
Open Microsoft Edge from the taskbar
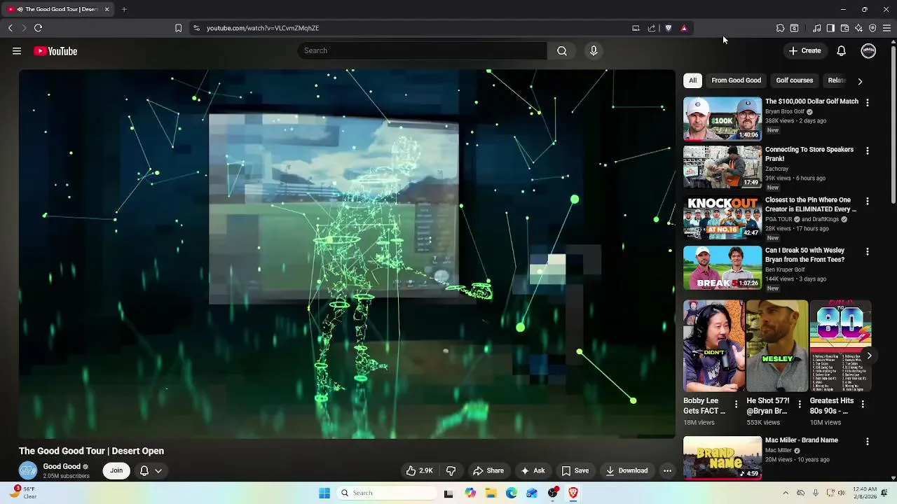coord(512,493)
